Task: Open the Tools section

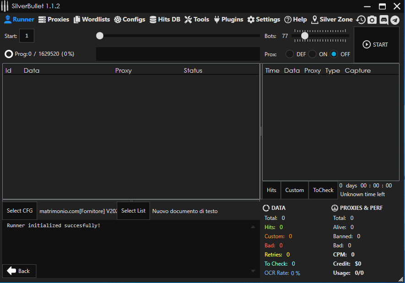Action: pyautogui.click(x=196, y=20)
